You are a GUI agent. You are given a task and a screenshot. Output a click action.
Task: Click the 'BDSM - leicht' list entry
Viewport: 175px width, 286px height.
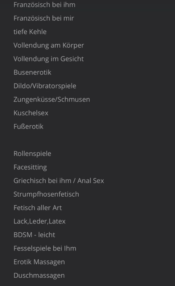[x=34, y=235]
